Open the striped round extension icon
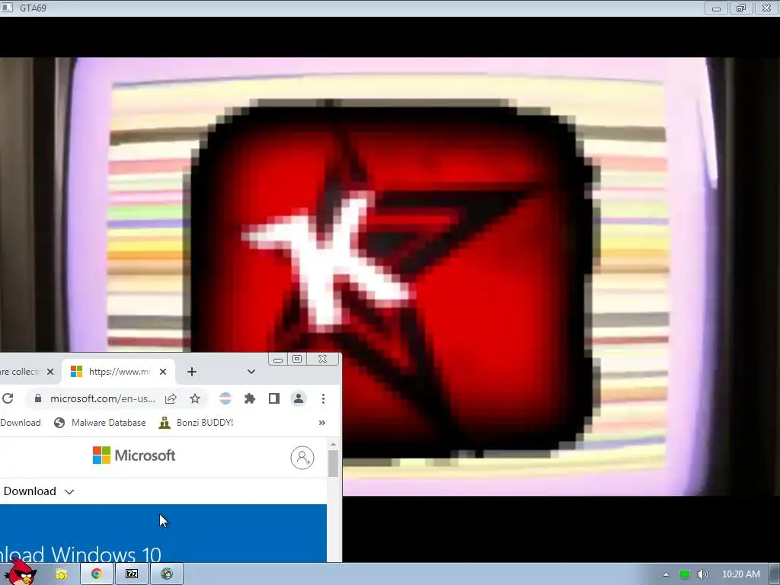The width and height of the screenshot is (780, 585). 225,398
